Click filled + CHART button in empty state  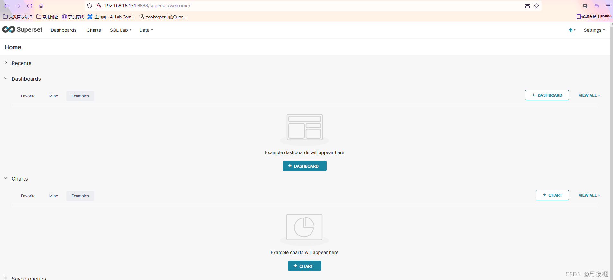coord(304,266)
